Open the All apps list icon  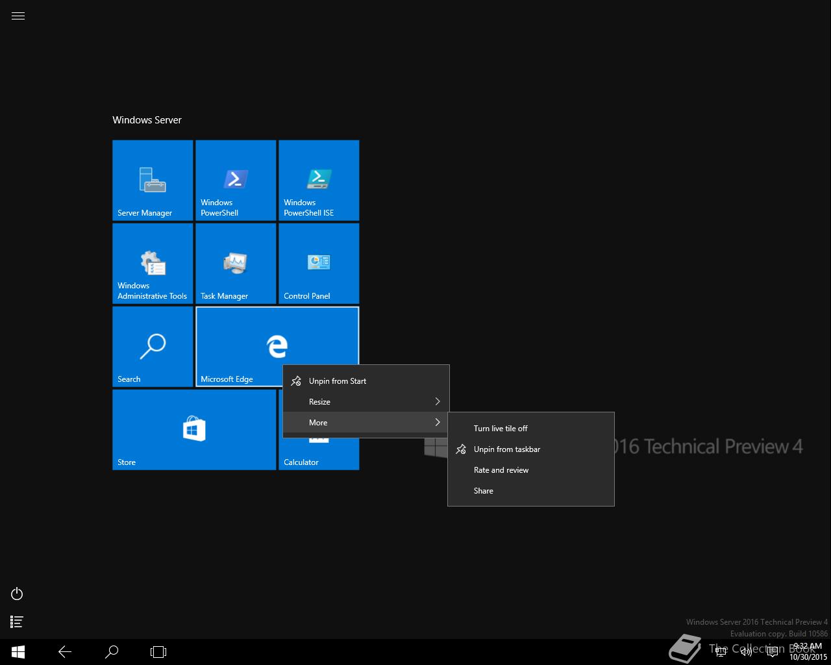17,622
